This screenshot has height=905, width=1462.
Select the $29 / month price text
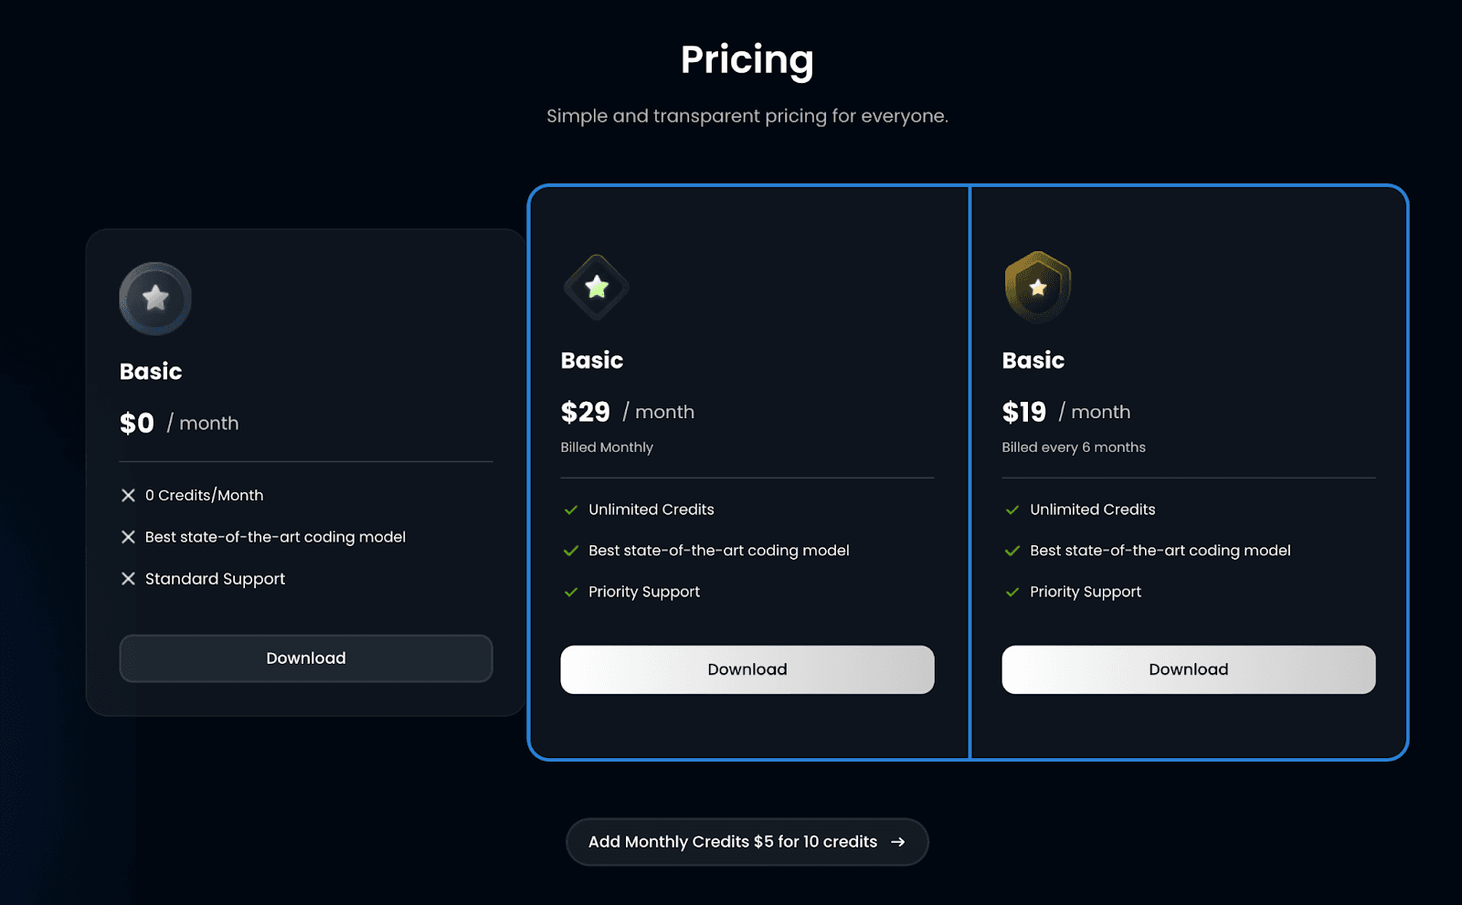click(x=628, y=412)
